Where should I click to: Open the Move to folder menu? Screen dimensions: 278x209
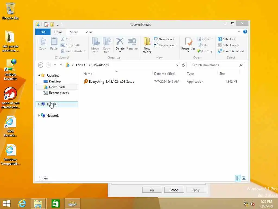point(95,45)
